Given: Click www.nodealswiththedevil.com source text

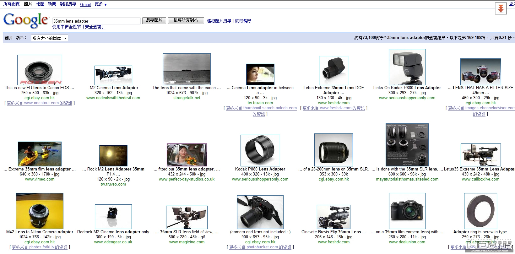Looking at the screenshot, I should [113, 98].
